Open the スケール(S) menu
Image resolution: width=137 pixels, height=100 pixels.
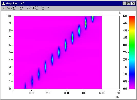pyautogui.click(x=32, y=8)
